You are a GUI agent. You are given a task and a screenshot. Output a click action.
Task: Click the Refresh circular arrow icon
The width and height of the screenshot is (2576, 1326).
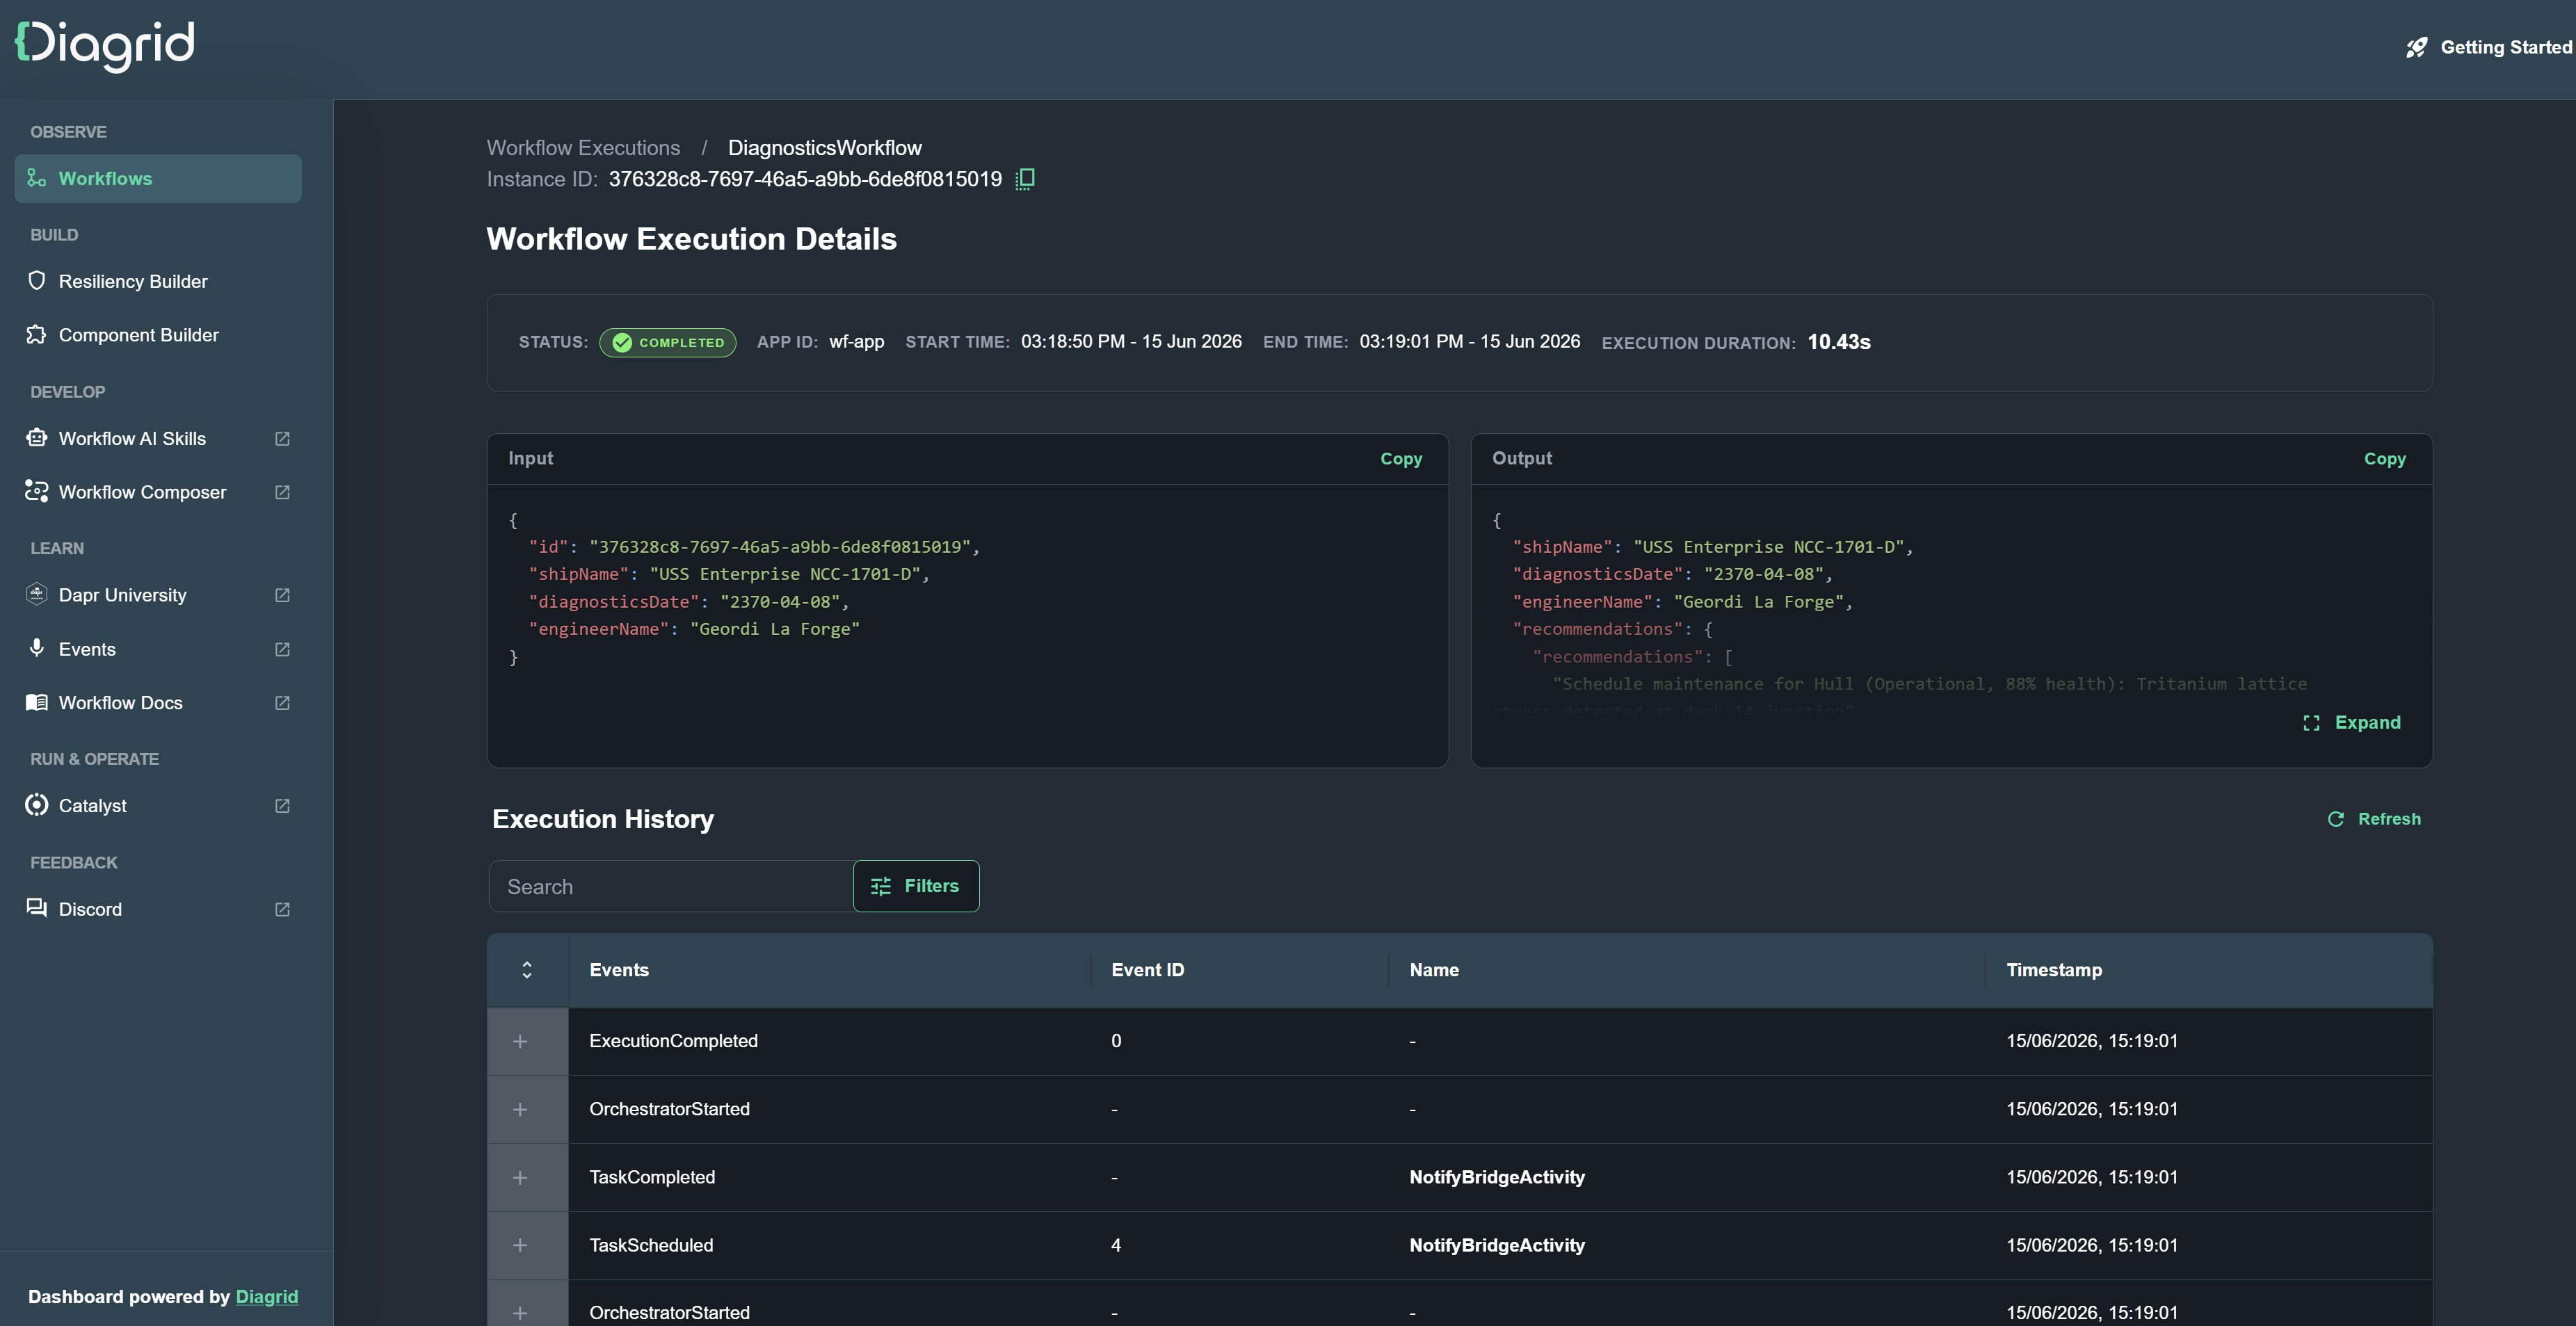pos(2336,819)
